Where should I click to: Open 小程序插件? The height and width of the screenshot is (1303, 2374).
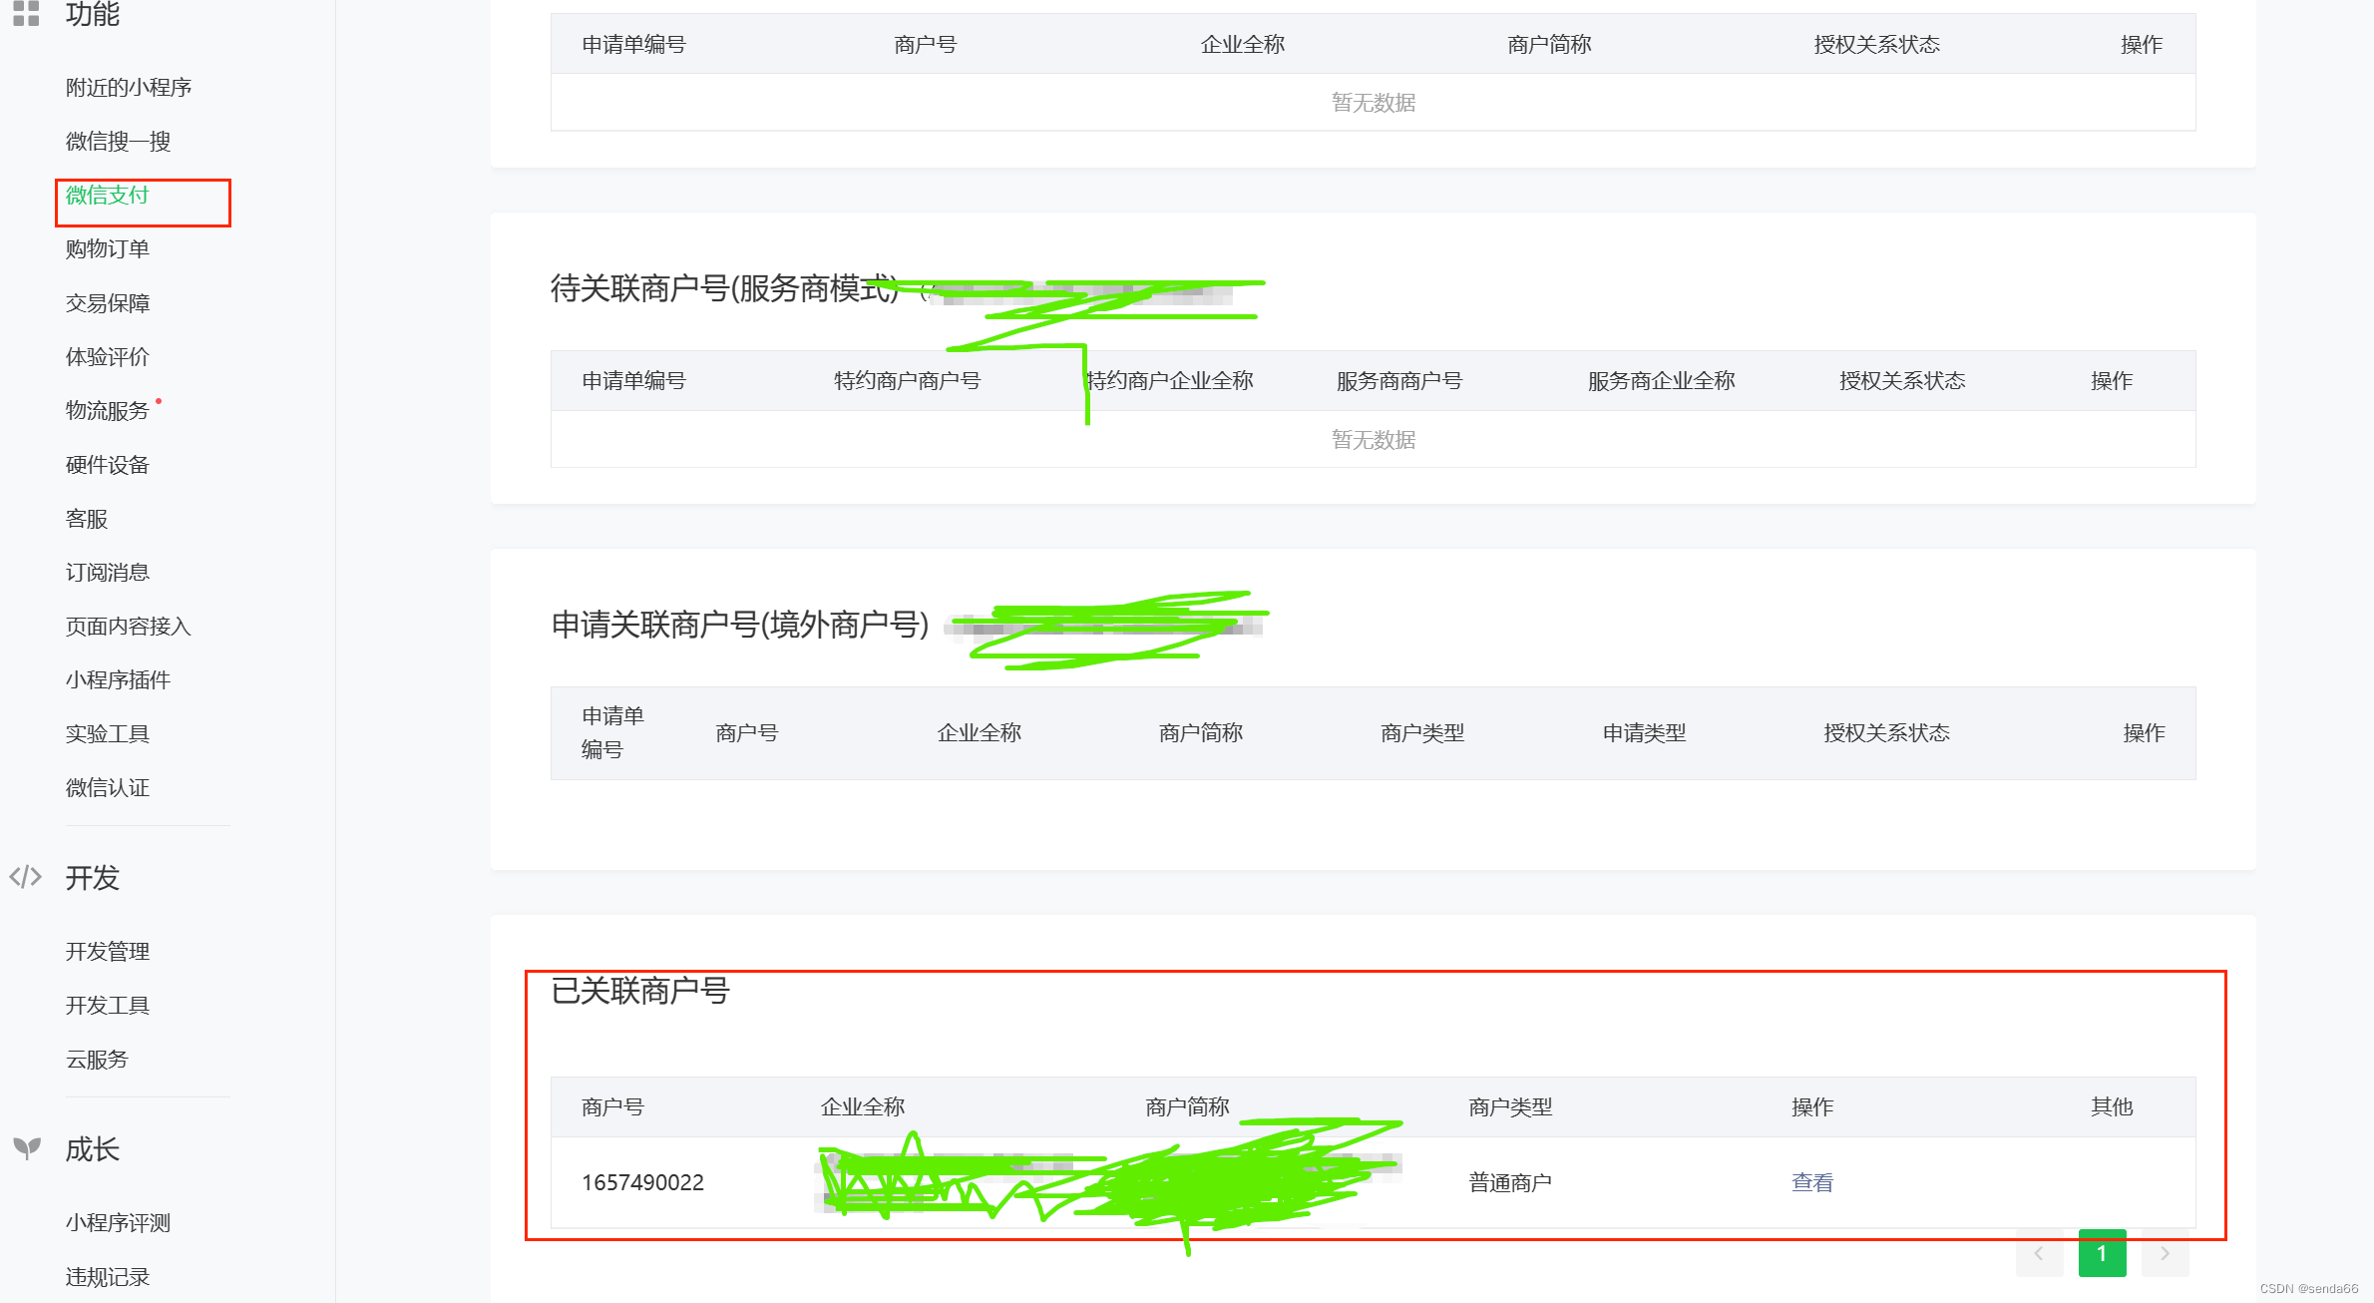click(117, 679)
